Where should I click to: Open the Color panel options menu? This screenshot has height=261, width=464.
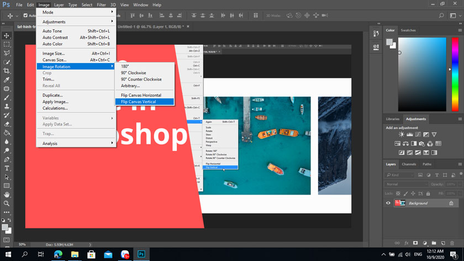pyautogui.click(x=460, y=30)
